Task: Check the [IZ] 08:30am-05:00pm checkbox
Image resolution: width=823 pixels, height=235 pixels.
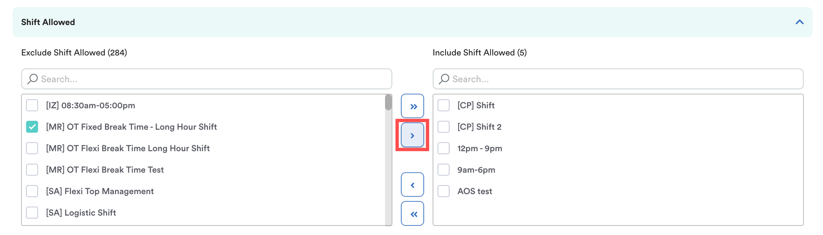Action: pos(32,106)
